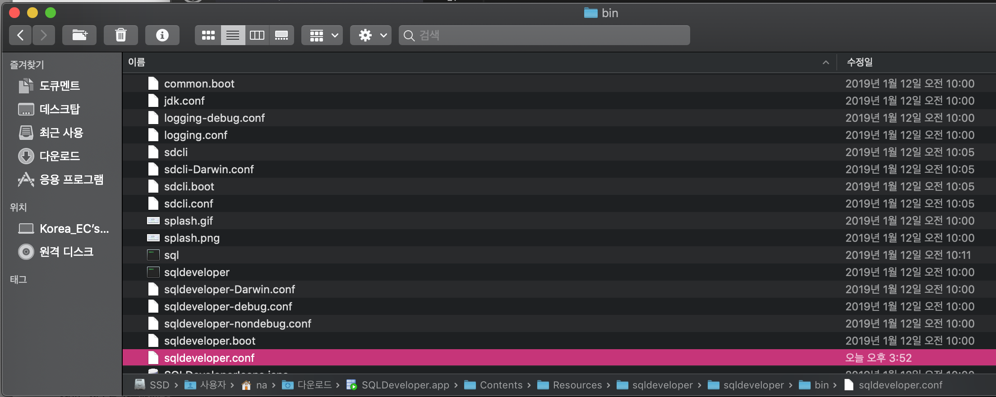Click the 즐겨찾기 section heading
The height and width of the screenshot is (397, 996).
[27, 65]
